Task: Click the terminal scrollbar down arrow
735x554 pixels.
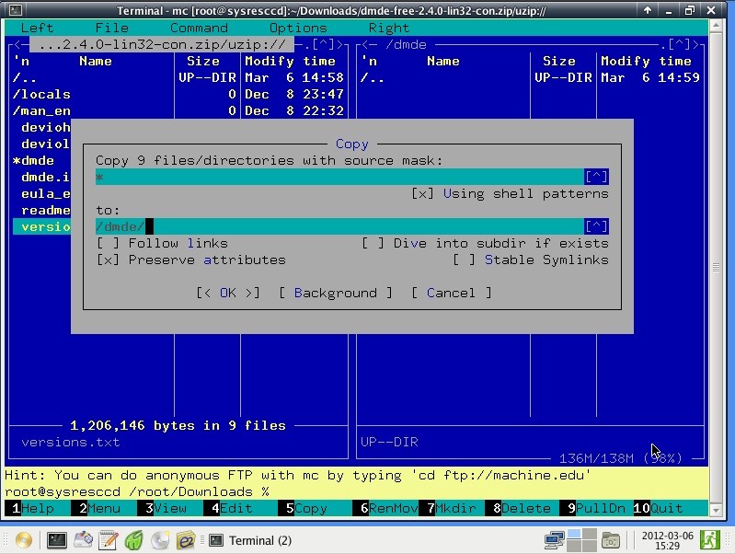Action: point(716,510)
